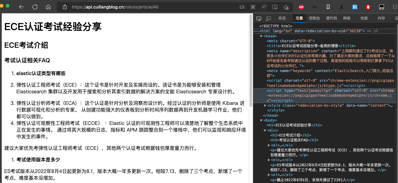Click the screen cast icon in address bar
Image resolution: width=398 pixels, height=183 pixels.
pos(242,7)
